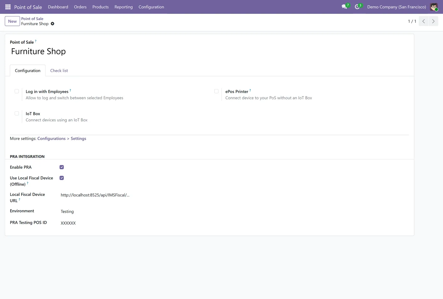The image size is (443, 299).
Task: Click 'Connect device to your PoS without an IoT Box'
Action: (269, 98)
